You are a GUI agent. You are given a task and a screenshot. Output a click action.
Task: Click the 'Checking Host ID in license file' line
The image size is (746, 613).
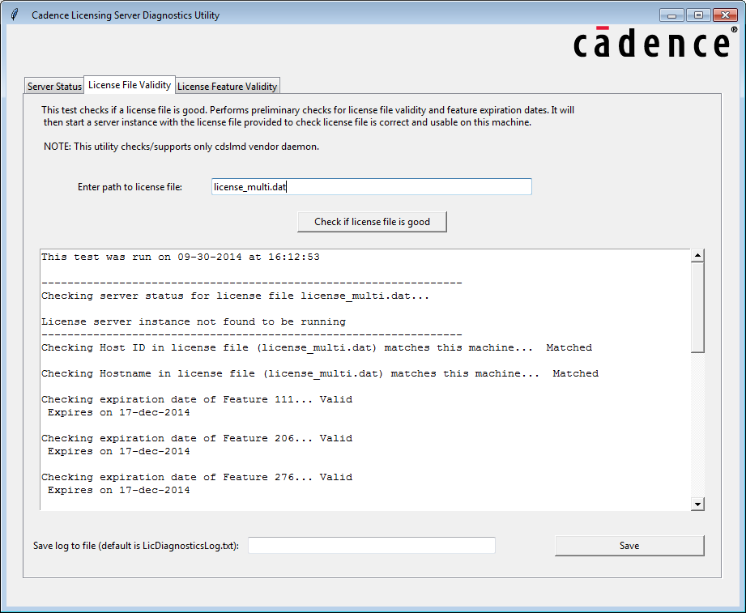pyautogui.click(x=317, y=347)
